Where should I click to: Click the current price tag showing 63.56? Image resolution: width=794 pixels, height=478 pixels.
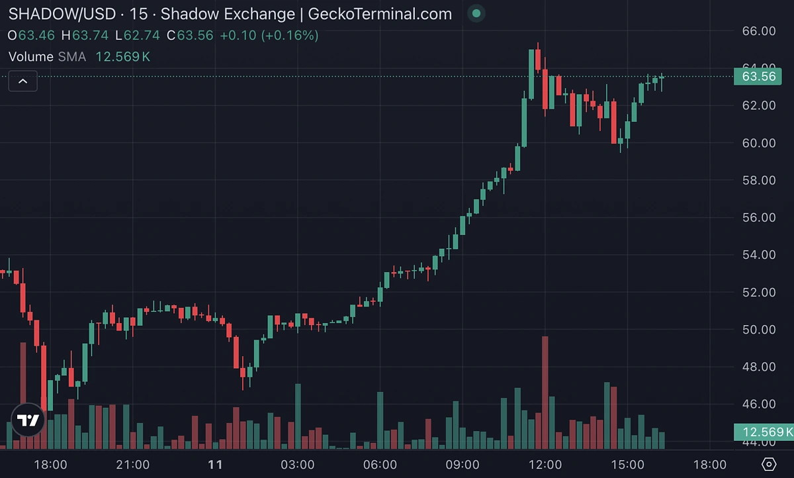(760, 77)
